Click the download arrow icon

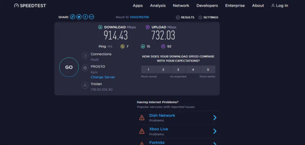click(100, 27)
